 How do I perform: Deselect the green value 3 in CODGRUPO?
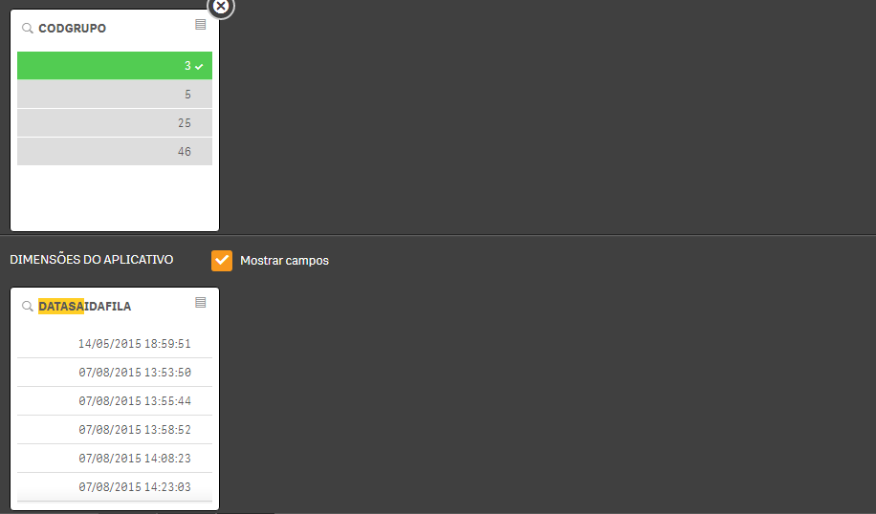(x=115, y=65)
